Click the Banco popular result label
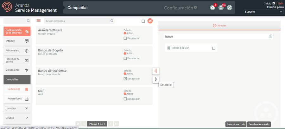285x129 pixels. coord(181,48)
